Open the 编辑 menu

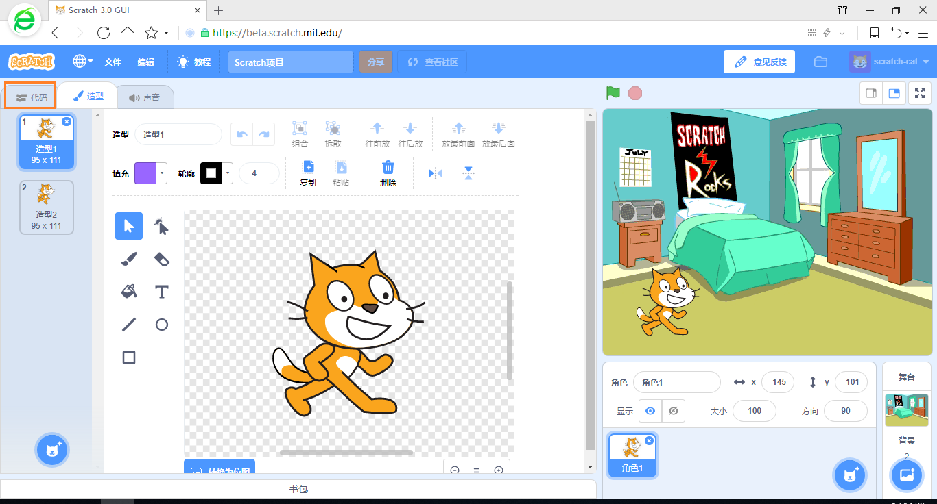pyautogui.click(x=145, y=62)
